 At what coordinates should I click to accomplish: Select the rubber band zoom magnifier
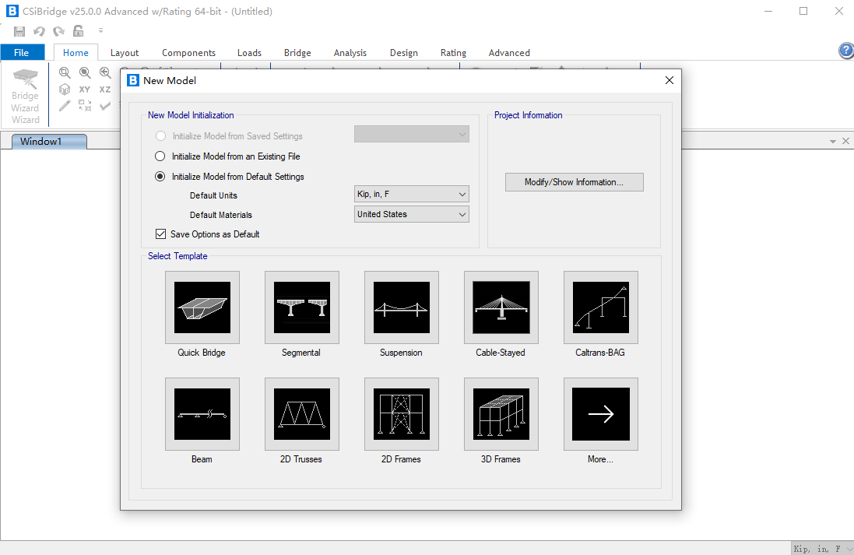(65, 72)
